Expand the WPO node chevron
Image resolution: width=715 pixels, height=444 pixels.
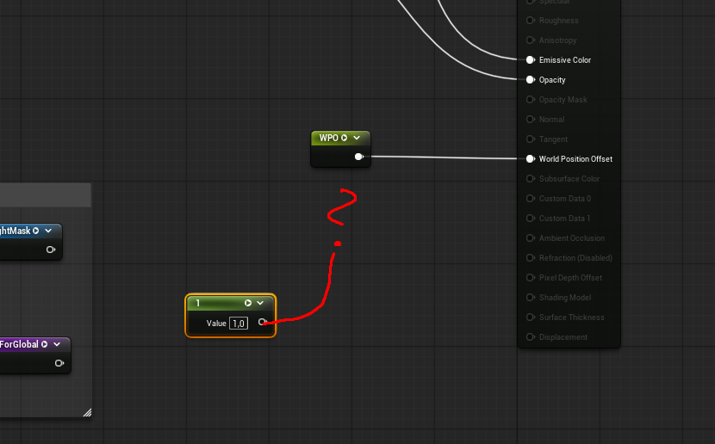(x=357, y=138)
